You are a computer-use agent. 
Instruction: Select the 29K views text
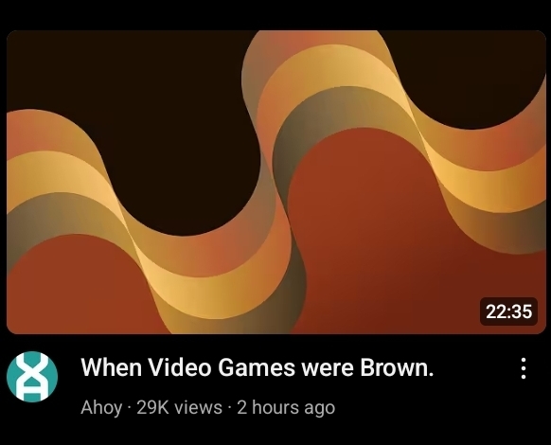point(179,408)
